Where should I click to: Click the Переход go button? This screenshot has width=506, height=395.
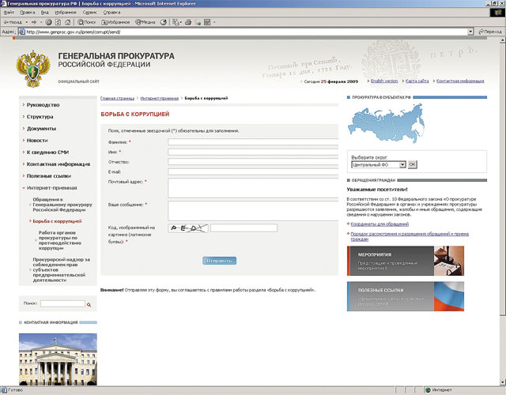coord(490,32)
